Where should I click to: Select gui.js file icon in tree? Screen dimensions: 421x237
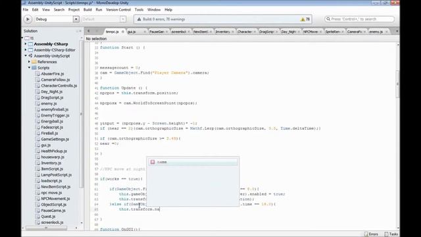(x=37, y=145)
